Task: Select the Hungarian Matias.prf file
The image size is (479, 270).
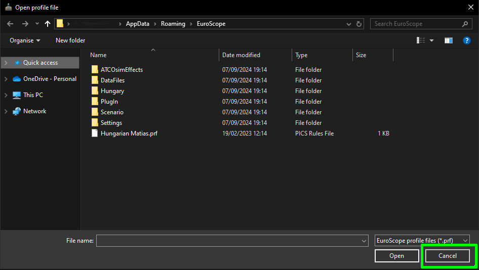Action: tap(129, 133)
